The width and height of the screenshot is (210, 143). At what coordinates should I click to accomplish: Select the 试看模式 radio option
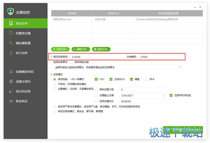[54, 89]
